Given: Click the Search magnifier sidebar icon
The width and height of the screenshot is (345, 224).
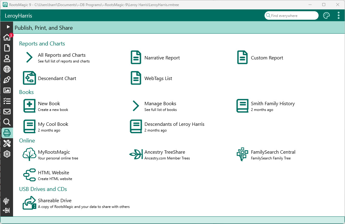Looking at the screenshot, I should point(7,122).
